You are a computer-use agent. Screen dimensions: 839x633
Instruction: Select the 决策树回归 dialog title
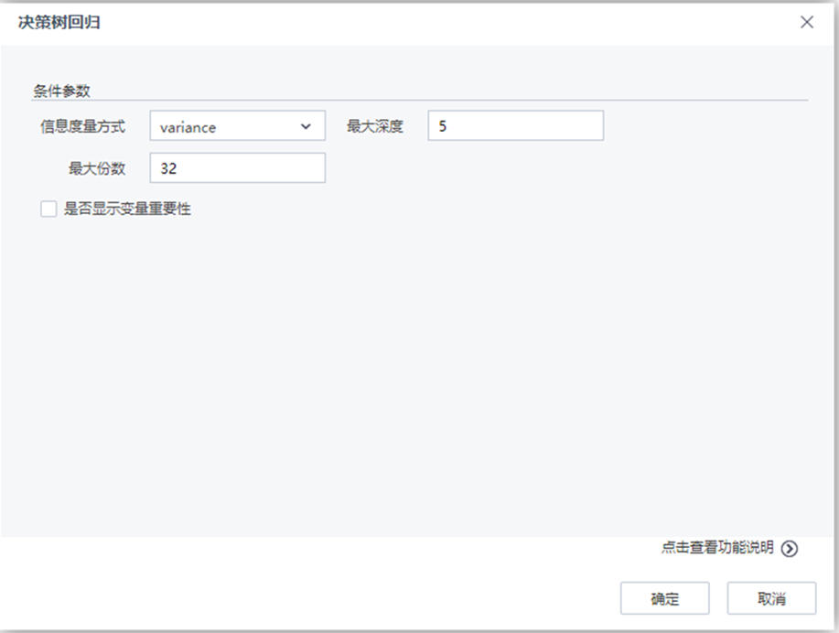click(x=58, y=21)
